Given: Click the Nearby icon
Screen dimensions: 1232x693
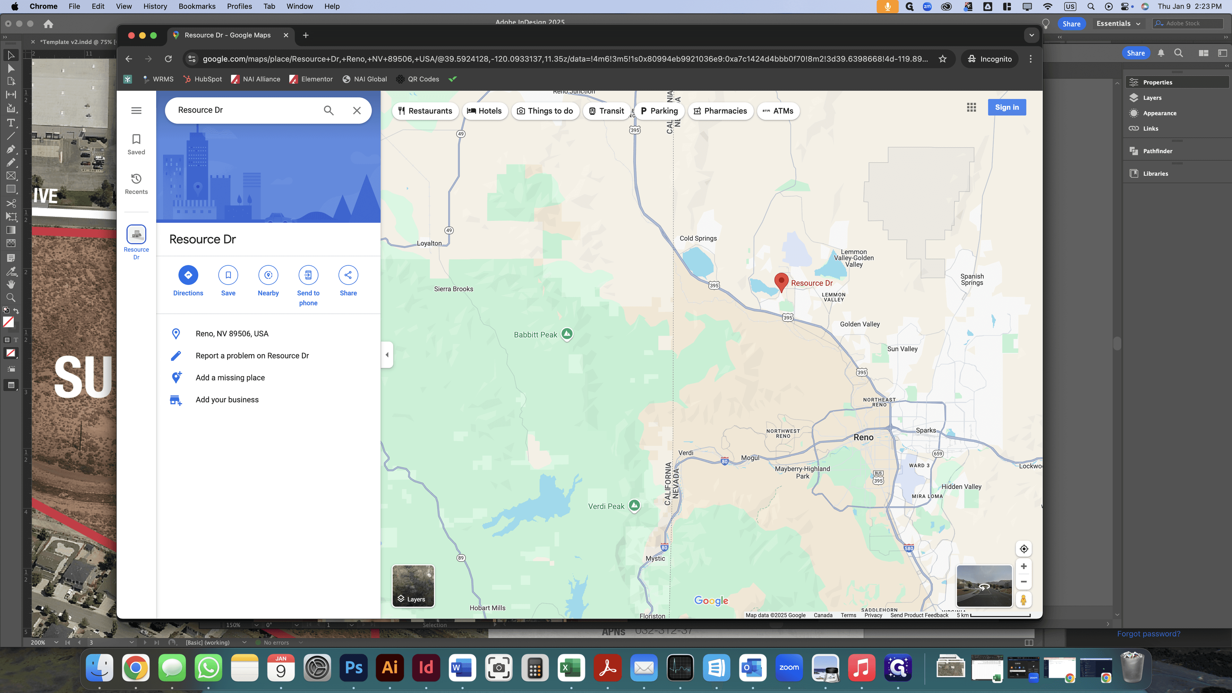Looking at the screenshot, I should (x=268, y=275).
